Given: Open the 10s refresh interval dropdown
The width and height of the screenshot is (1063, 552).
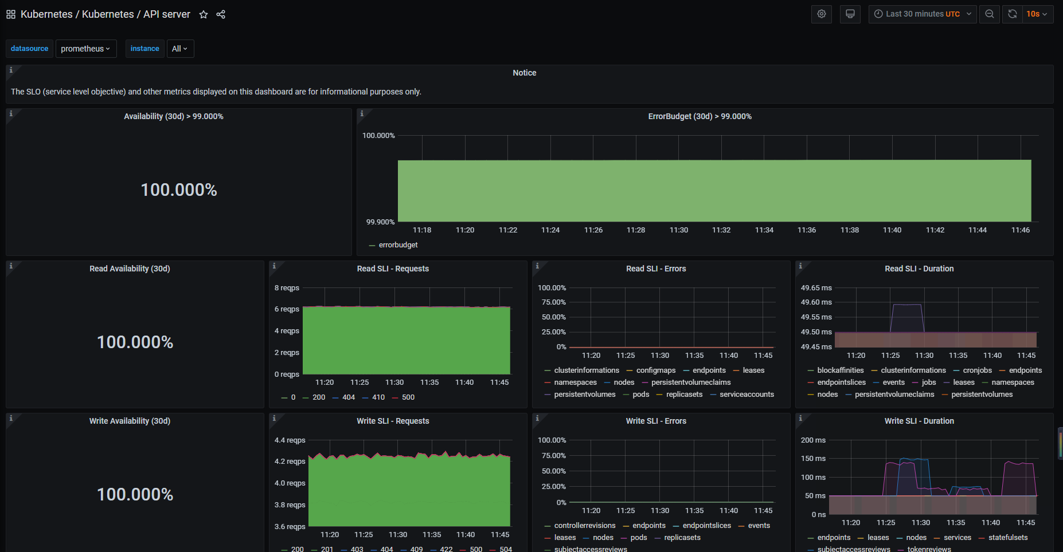Looking at the screenshot, I should point(1037,14).
